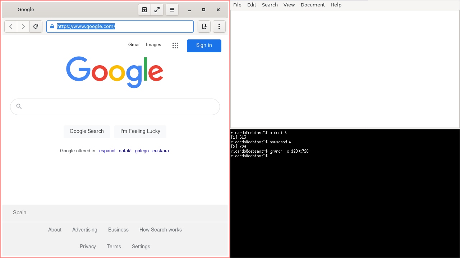Switch Google to euskara
The height and width of the screenshot is (258, 460).
(161, 151)
